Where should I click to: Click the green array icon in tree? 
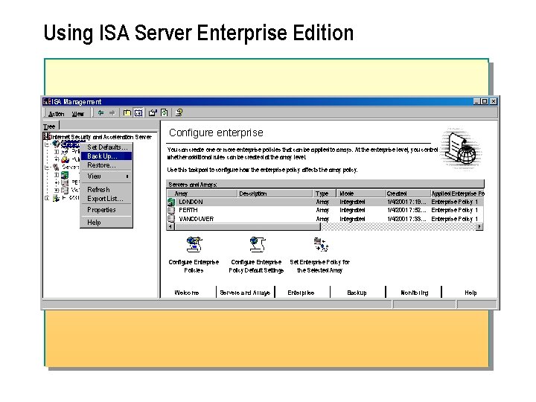click(x=65, y=175)
